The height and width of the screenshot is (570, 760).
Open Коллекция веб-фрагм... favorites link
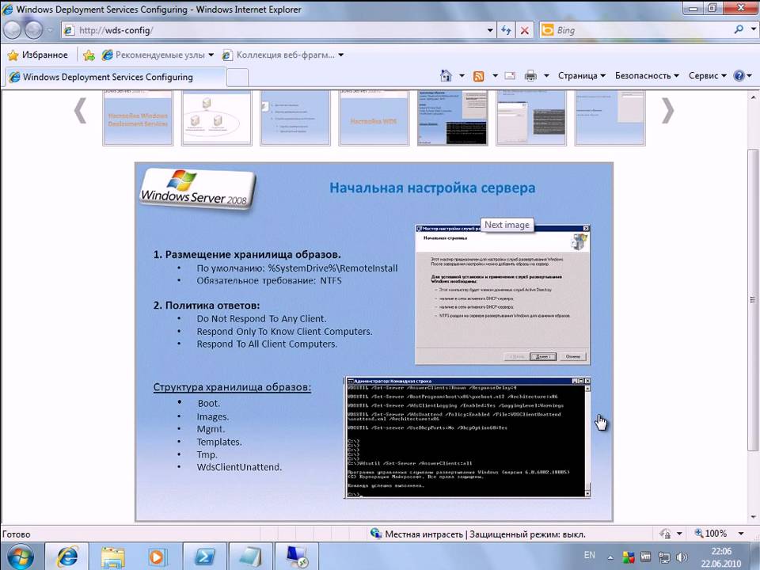283,55
